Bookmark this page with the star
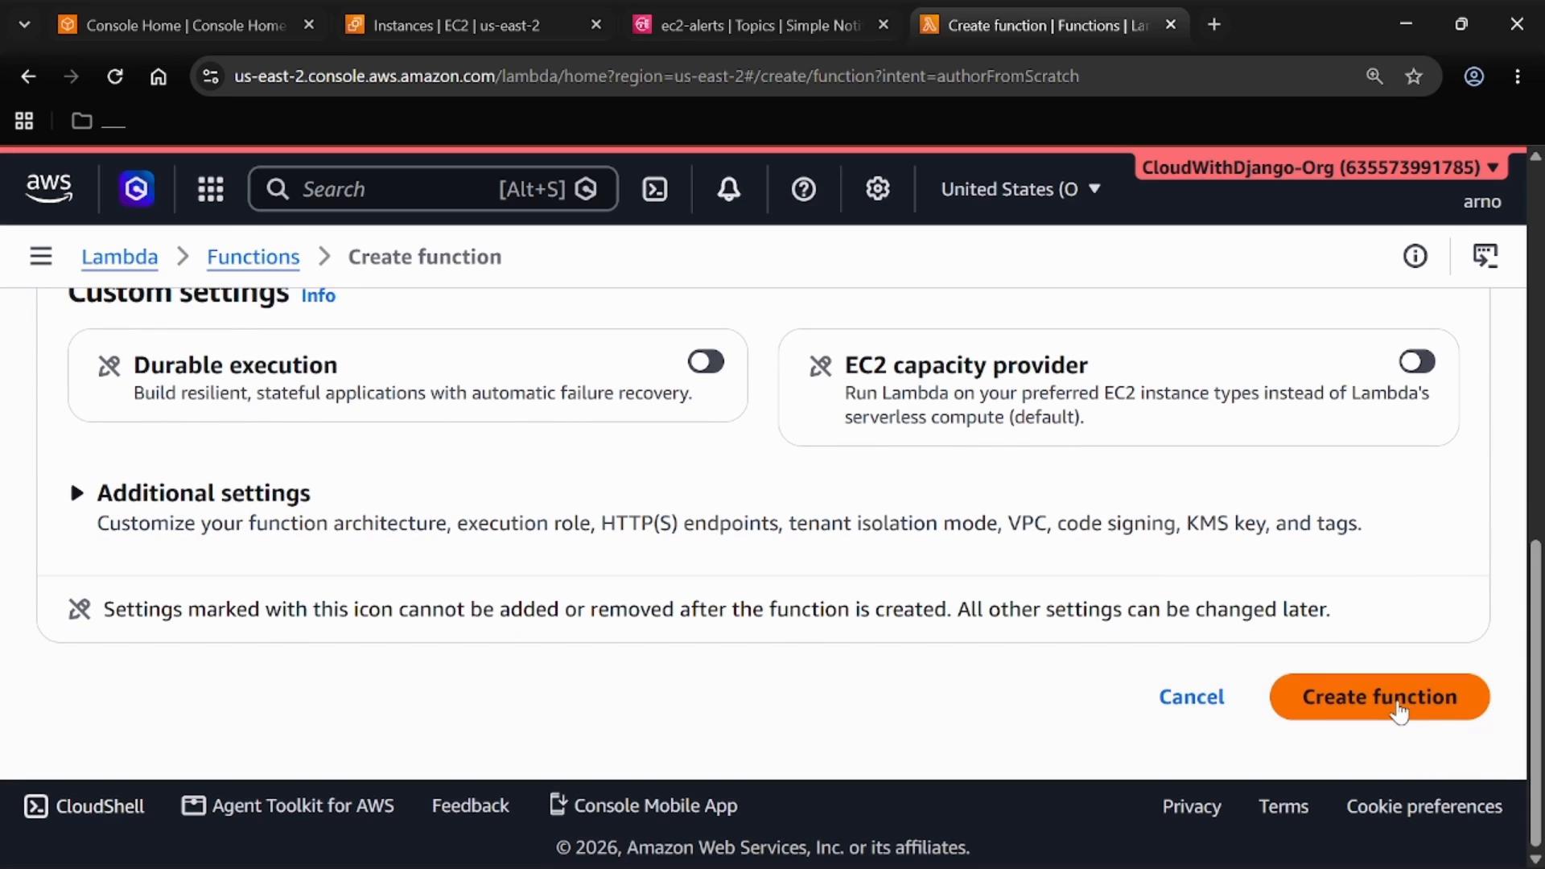The image size is (1545, 869). pos(1414,76)
